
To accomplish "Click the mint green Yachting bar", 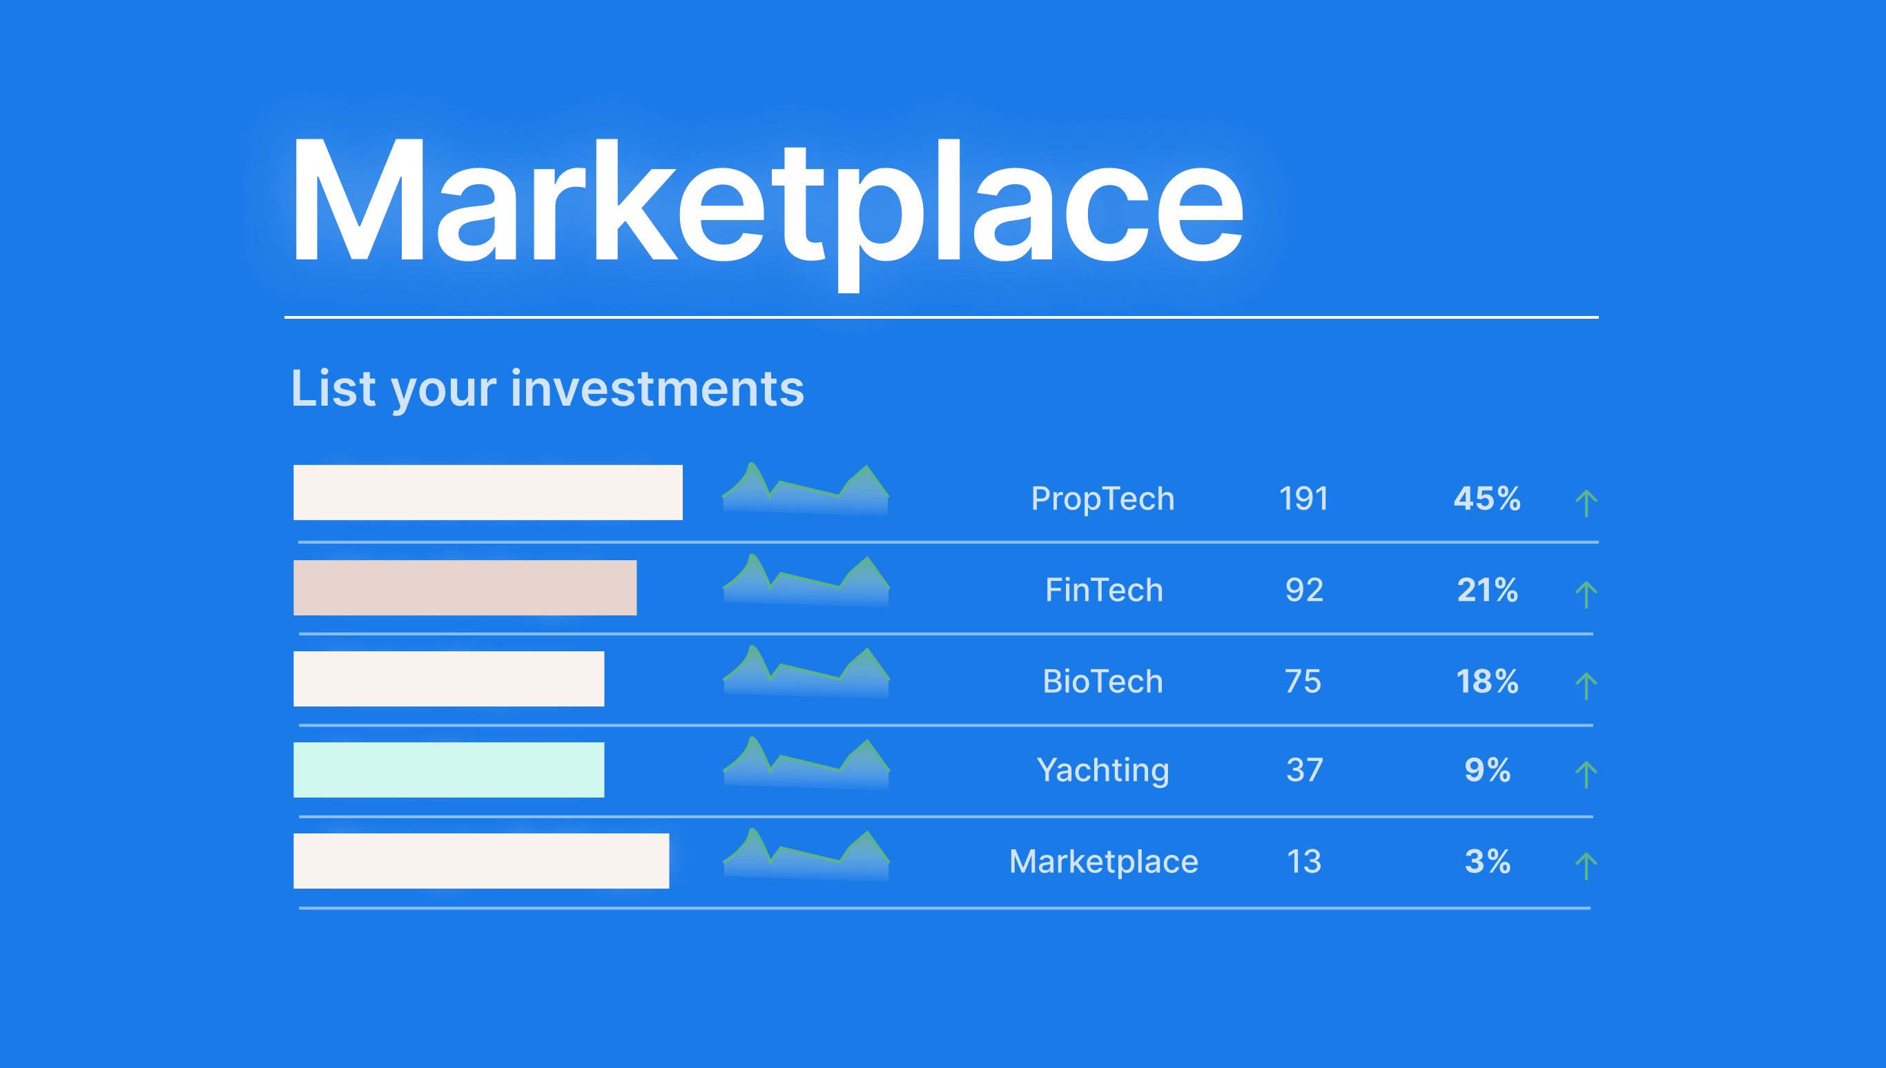I will coord(449,769).
